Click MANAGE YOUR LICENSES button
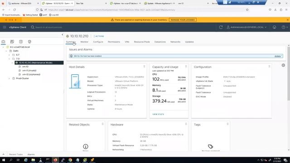This screenshot has width=290, height=163. [183, 20]
